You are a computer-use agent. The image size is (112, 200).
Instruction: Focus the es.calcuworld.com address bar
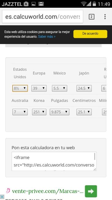point(43,17)
